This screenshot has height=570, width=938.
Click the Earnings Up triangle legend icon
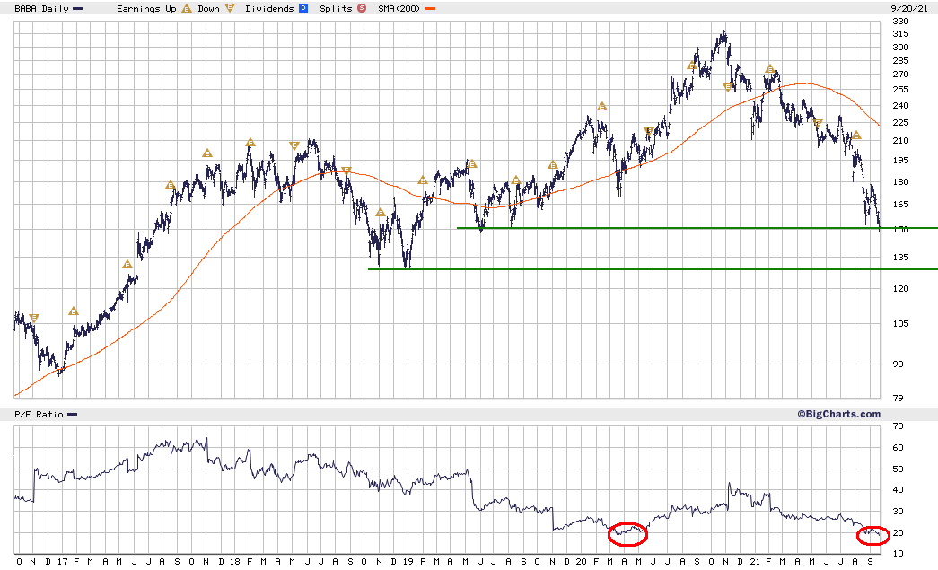pos(187,8)
